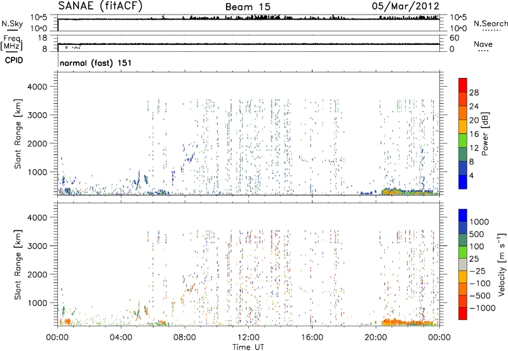Screen dimensions: 508x351
Task: Click the Power [dB] colorbar title
Action: click(485, 134)
